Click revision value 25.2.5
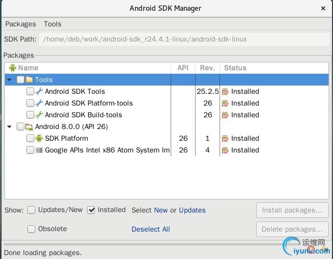Image resolution: width=333 pixels, height=259 pixels. 207,91
